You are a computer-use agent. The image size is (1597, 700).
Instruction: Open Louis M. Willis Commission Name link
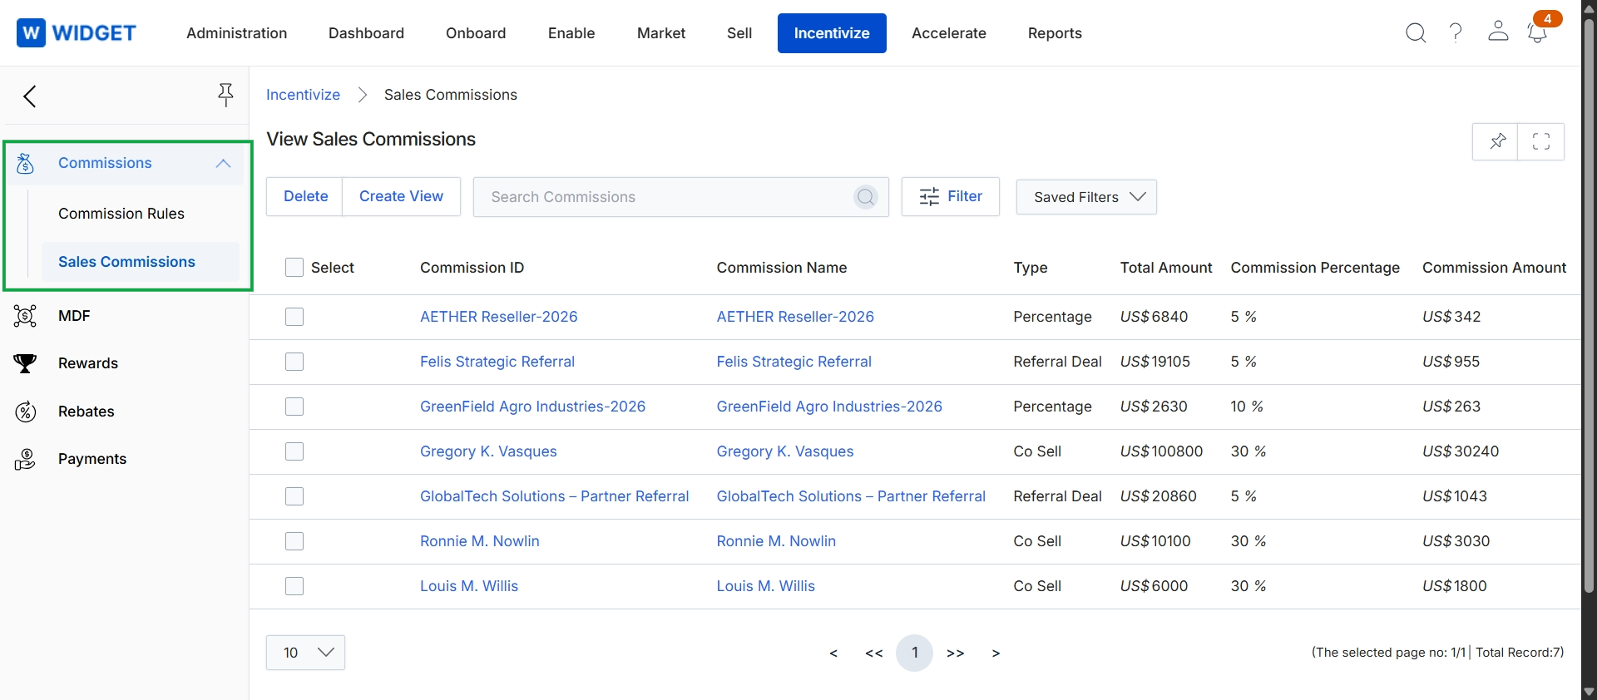pos(766,586)
